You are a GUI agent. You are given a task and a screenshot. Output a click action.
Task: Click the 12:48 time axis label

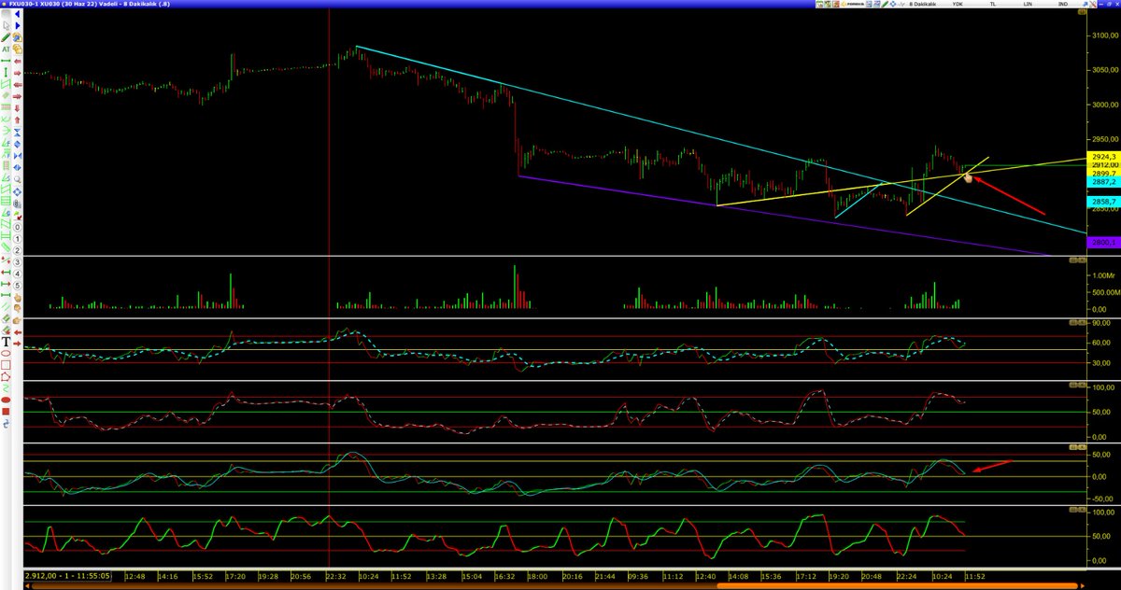[x=134, y=577]
